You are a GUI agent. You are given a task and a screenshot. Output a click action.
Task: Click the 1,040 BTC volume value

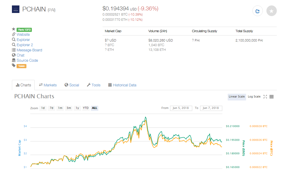[156, 45]
